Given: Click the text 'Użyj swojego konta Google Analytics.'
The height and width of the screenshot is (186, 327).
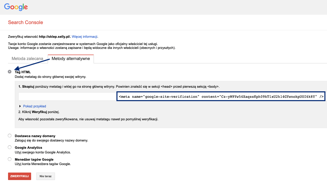Looking at the screenshot, I should point(43,152).
